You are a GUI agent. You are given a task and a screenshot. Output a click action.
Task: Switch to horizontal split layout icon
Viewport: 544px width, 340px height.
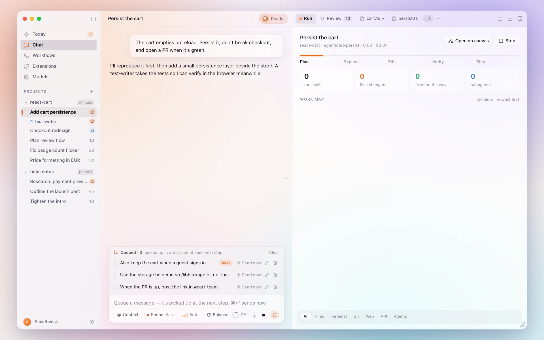point(510,19)
